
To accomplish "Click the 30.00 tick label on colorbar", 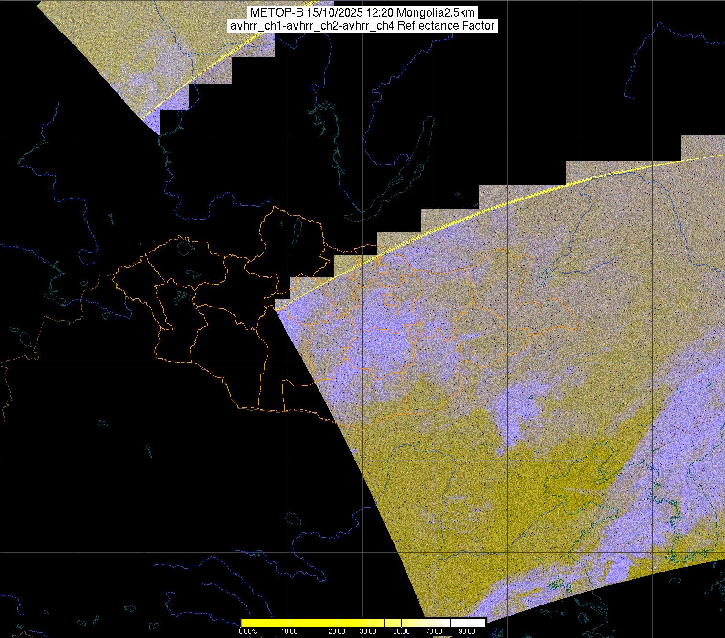I will (x=368, y=632).
